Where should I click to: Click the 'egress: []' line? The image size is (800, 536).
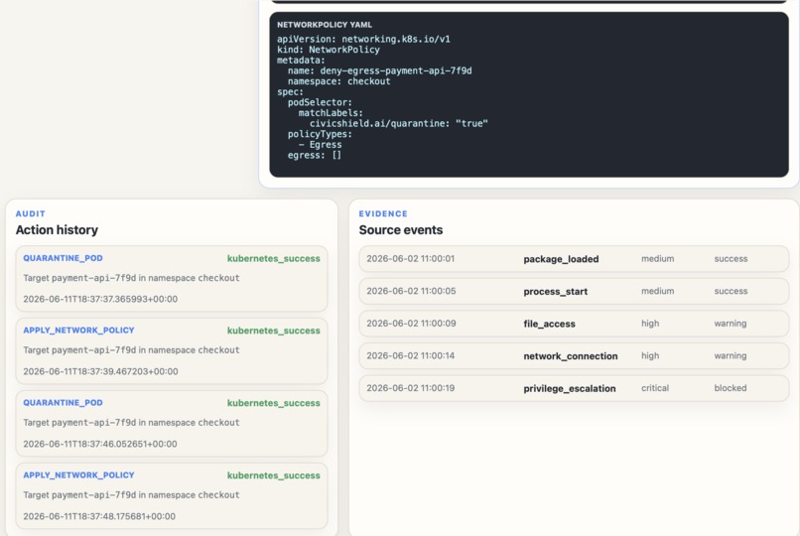tap(315, 155)
